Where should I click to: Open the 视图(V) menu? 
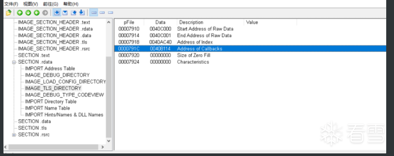pyautogui.click(x=30, y=4)
